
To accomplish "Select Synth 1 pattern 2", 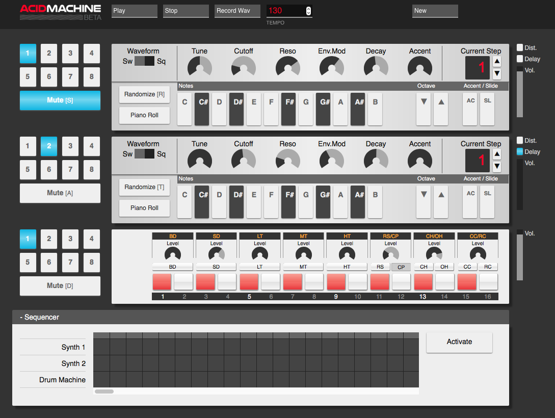I will coord(49,54).
